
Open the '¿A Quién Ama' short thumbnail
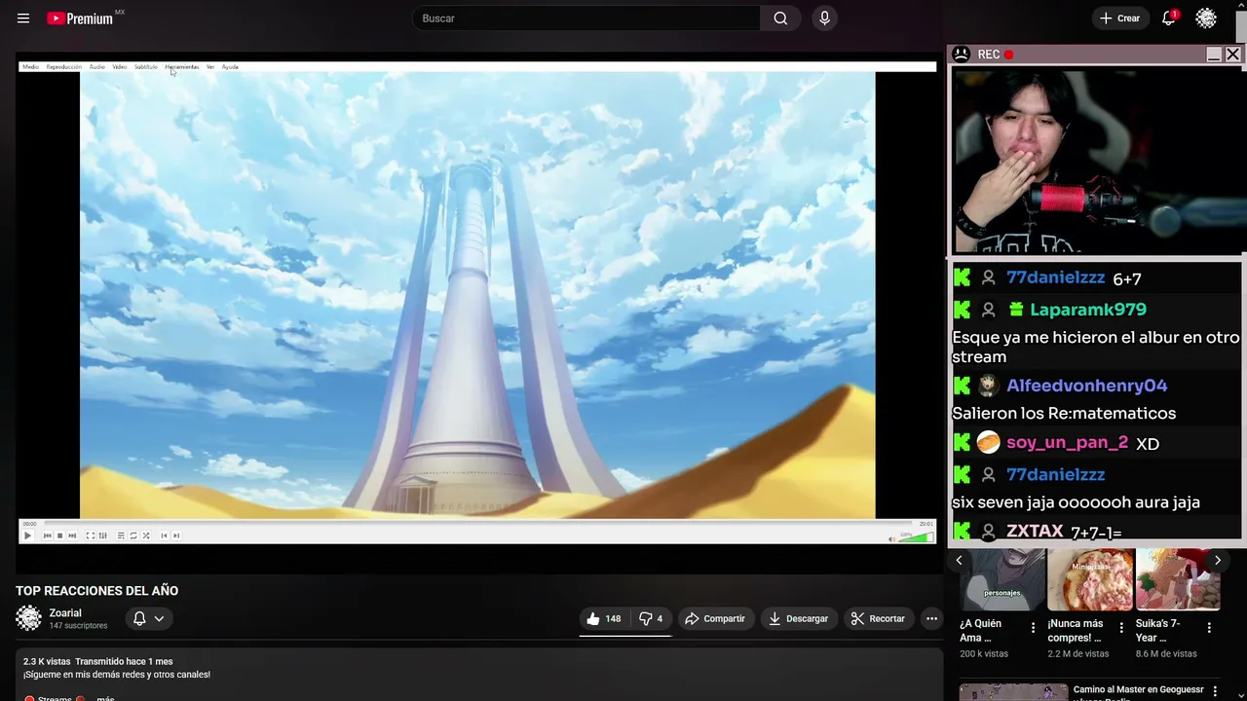point(1001,579)
